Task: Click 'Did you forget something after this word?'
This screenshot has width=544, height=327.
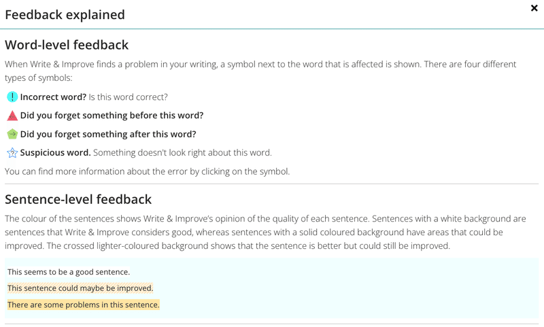Action: point(108,134)
